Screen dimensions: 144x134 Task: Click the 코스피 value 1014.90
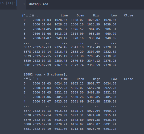[77, 34]
